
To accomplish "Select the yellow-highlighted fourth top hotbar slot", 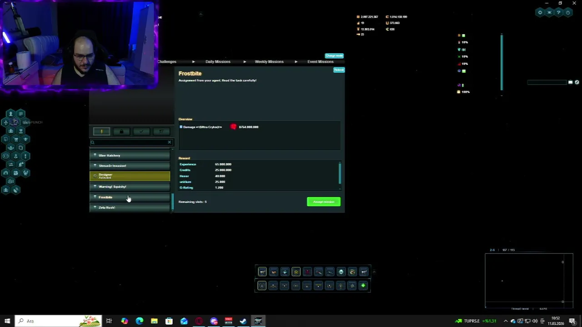I will (x=296, y=272).
